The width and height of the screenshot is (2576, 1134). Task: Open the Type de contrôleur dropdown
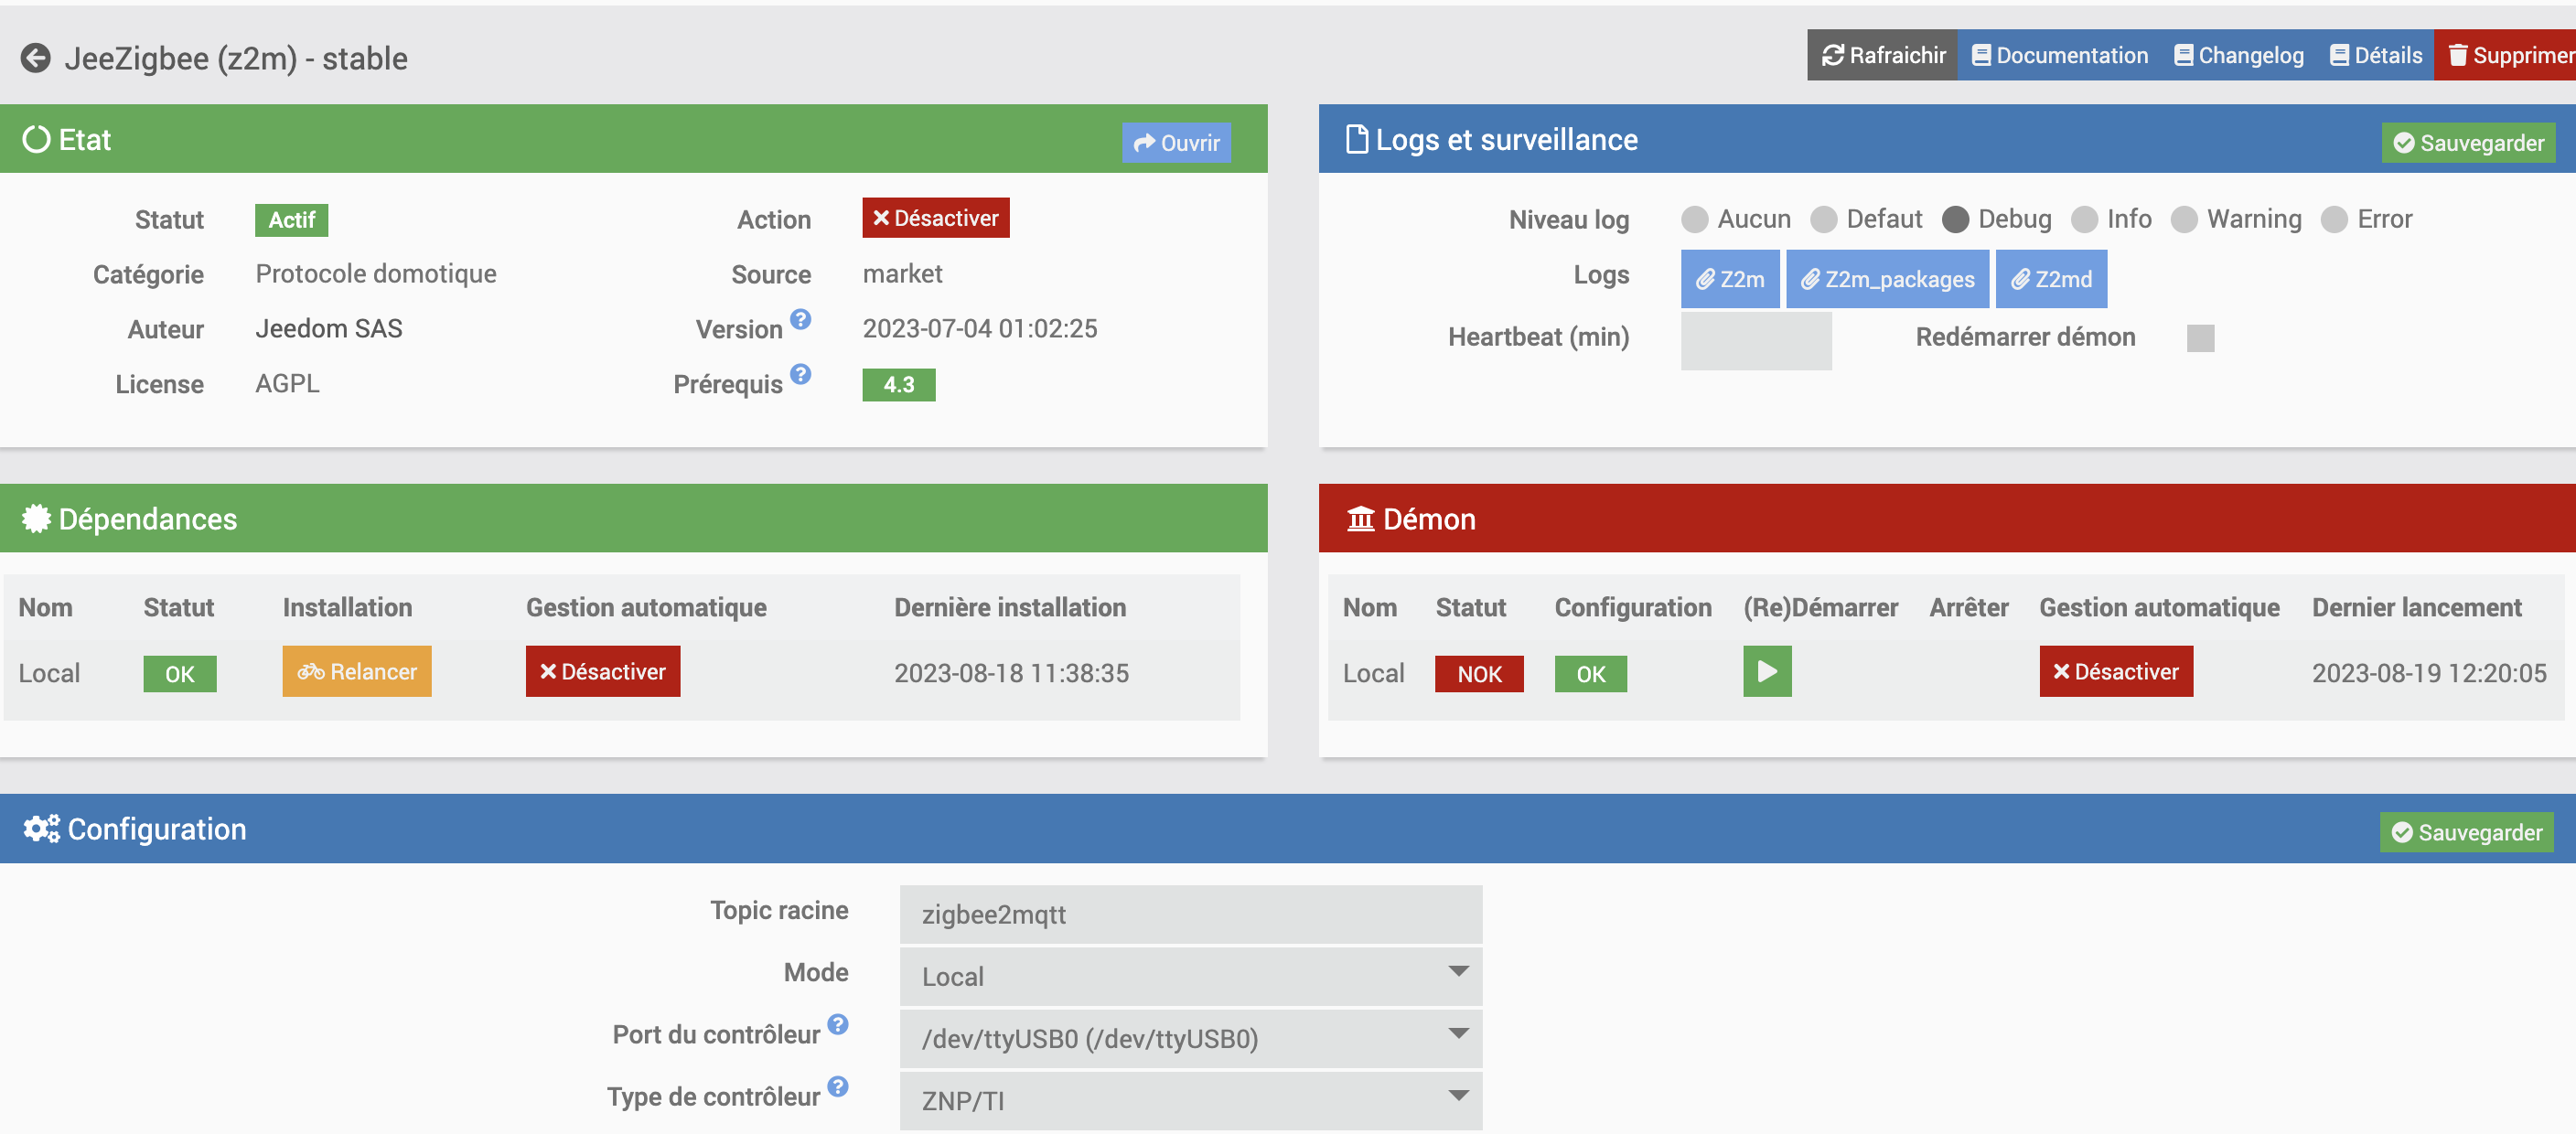(x=1190, y=1100)
